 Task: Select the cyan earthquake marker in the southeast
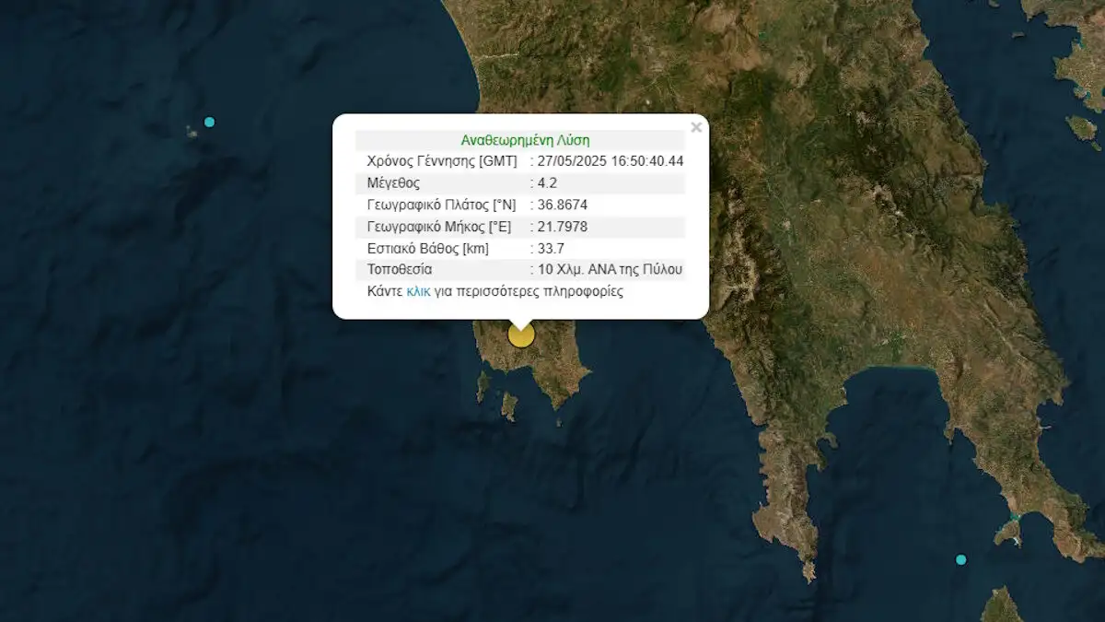[x=961, y=559]
